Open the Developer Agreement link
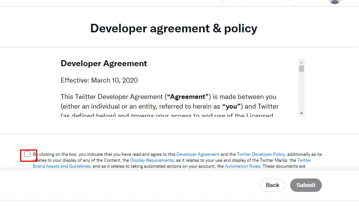The height and width of the screenshot is (206, 359). click(x=198, y=154)
